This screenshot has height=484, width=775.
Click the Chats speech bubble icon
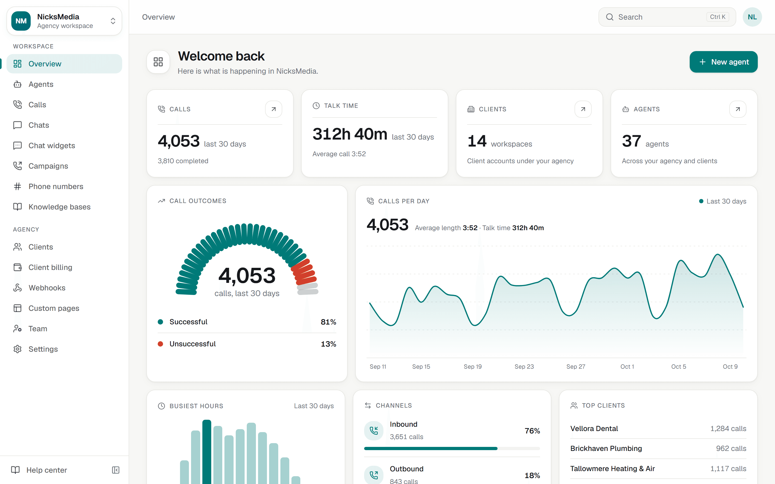coord(17,125)
